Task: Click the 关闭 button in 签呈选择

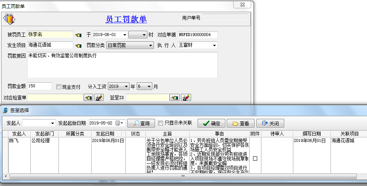Action: pyautogui.click(x=271, y=123)
